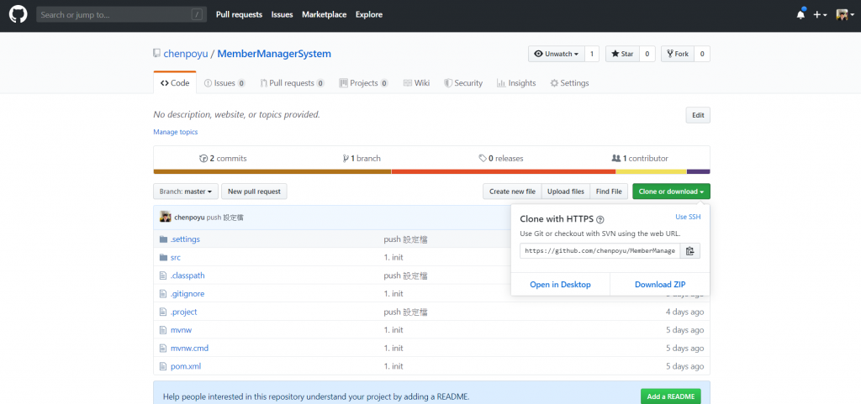This screenshot has height=404, width=861.
Task: Click the GitHub octocat logo
Action: [18, 15]
